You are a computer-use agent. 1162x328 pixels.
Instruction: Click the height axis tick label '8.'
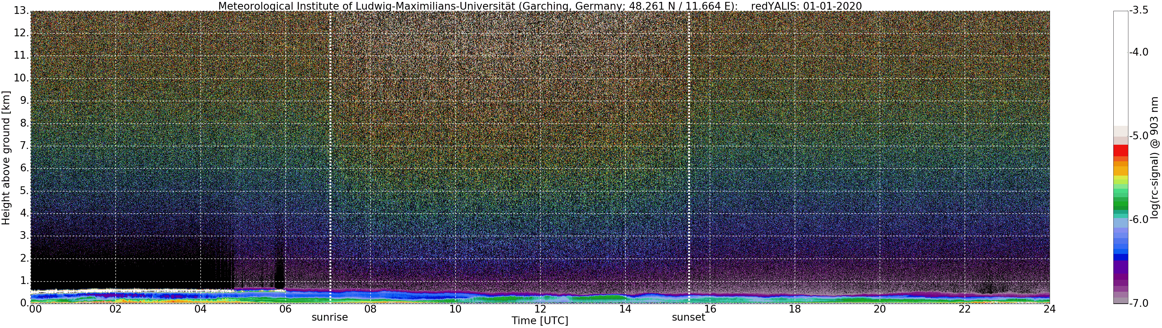[x=24, y=123]
